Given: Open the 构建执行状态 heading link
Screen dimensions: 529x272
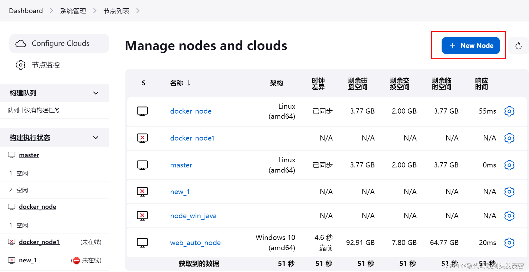Looking at the screenshot, I should (x=30, y=138).
